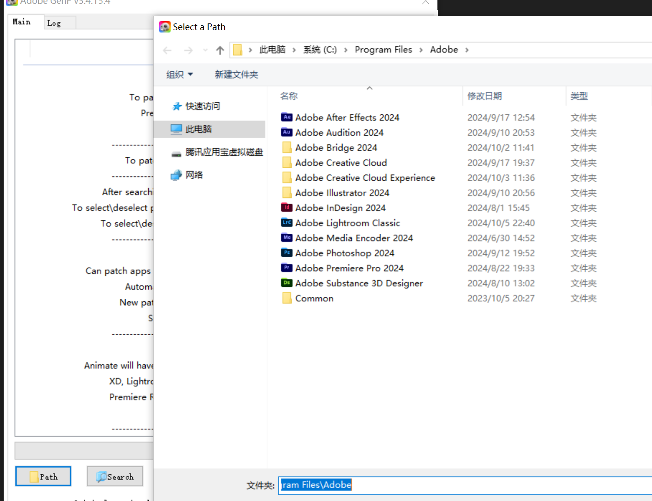
Task: Select the Adobe Media Encoder 2024 folder
Action: tap(354, 238)
